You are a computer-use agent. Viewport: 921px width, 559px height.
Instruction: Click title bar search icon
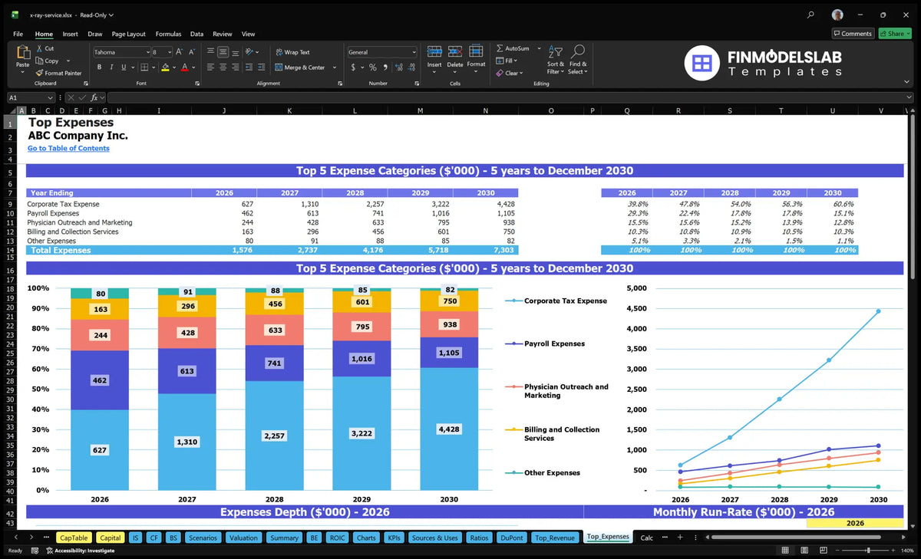tap(811, 15)
